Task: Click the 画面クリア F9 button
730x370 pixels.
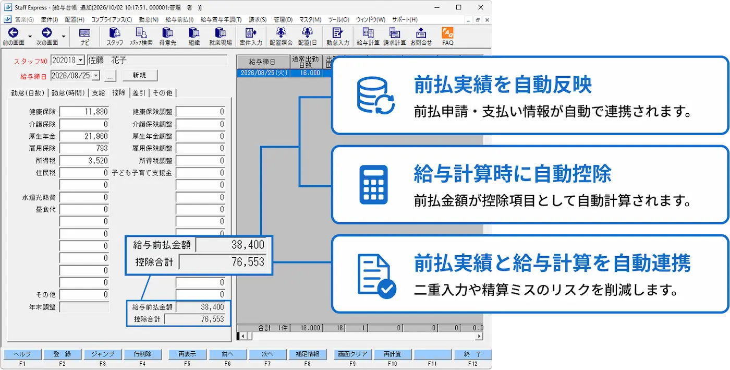Action: tap(352, 354)
